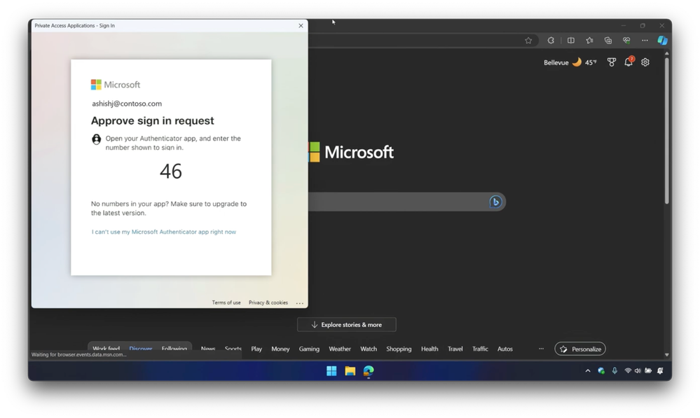Click the Bing icon in search box

(x=495, y=202)
